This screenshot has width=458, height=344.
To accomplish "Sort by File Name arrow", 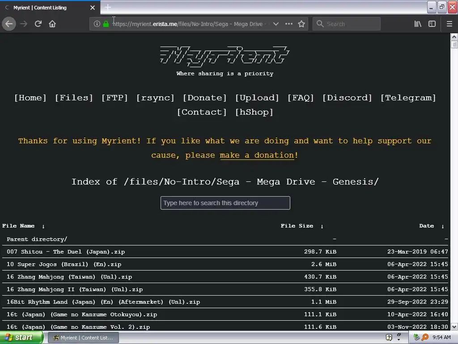I will pos(43,226).
